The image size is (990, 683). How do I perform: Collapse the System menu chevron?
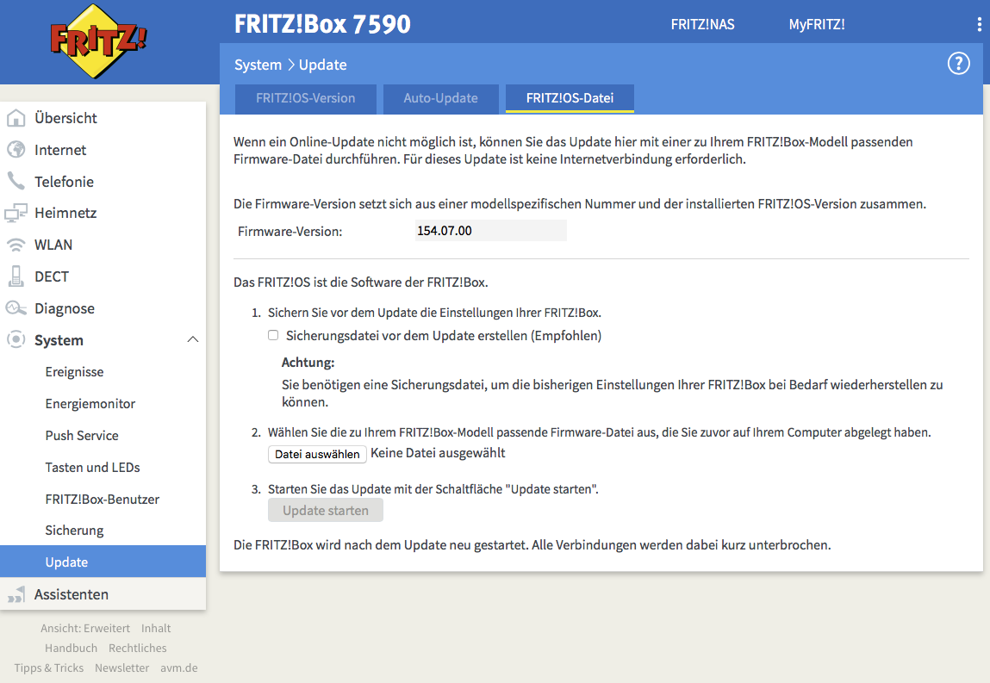(193, 339)
